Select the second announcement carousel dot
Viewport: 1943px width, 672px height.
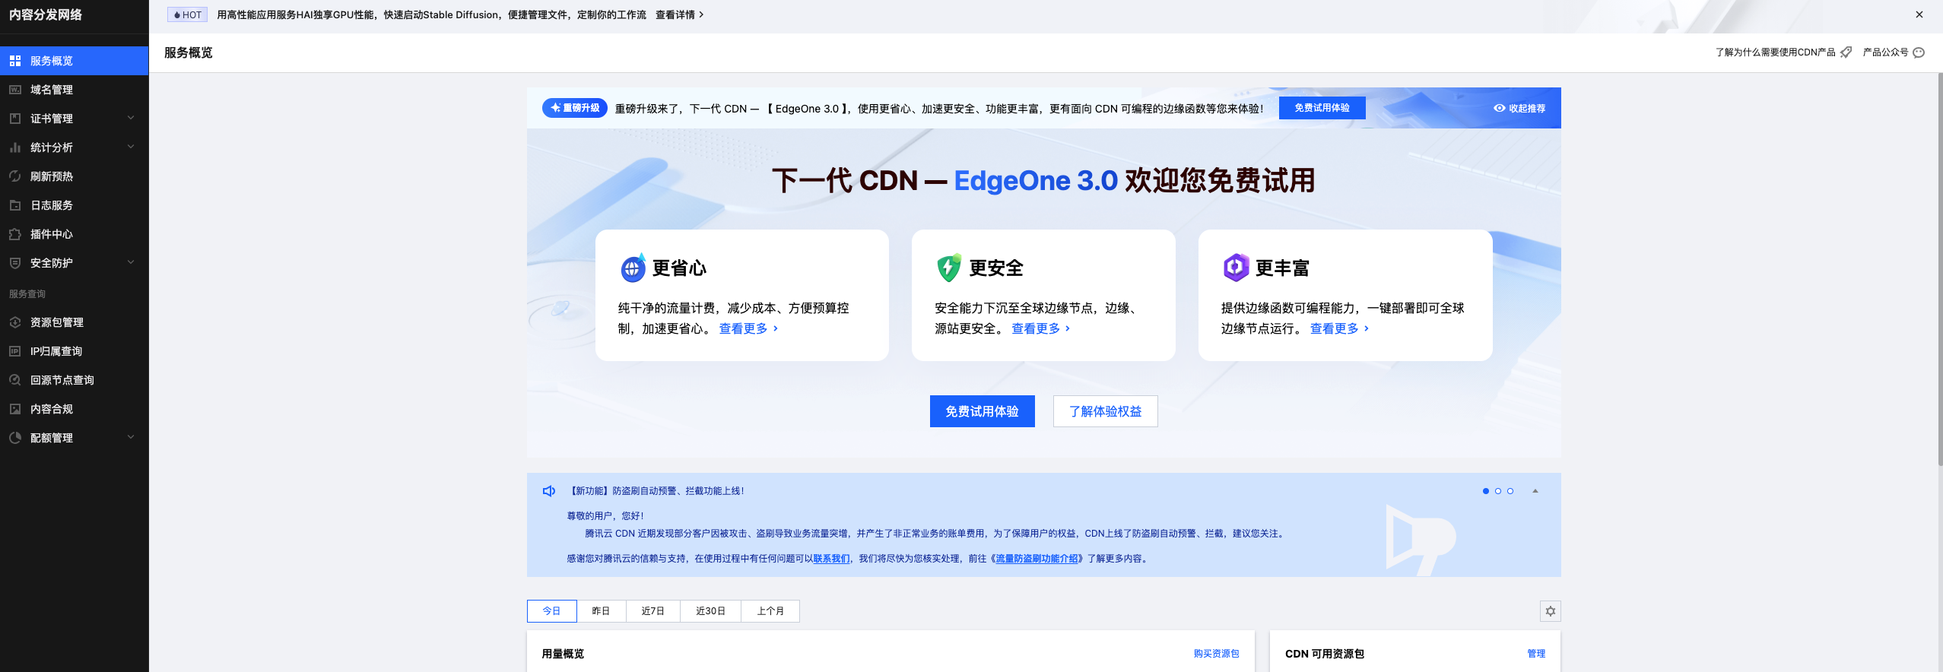(1498, 491)
